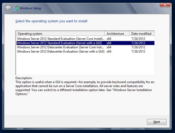Choose Datacenter Evaluation (Server Core Installation) entry
This screenshot has height=133, width=175.
61,47
